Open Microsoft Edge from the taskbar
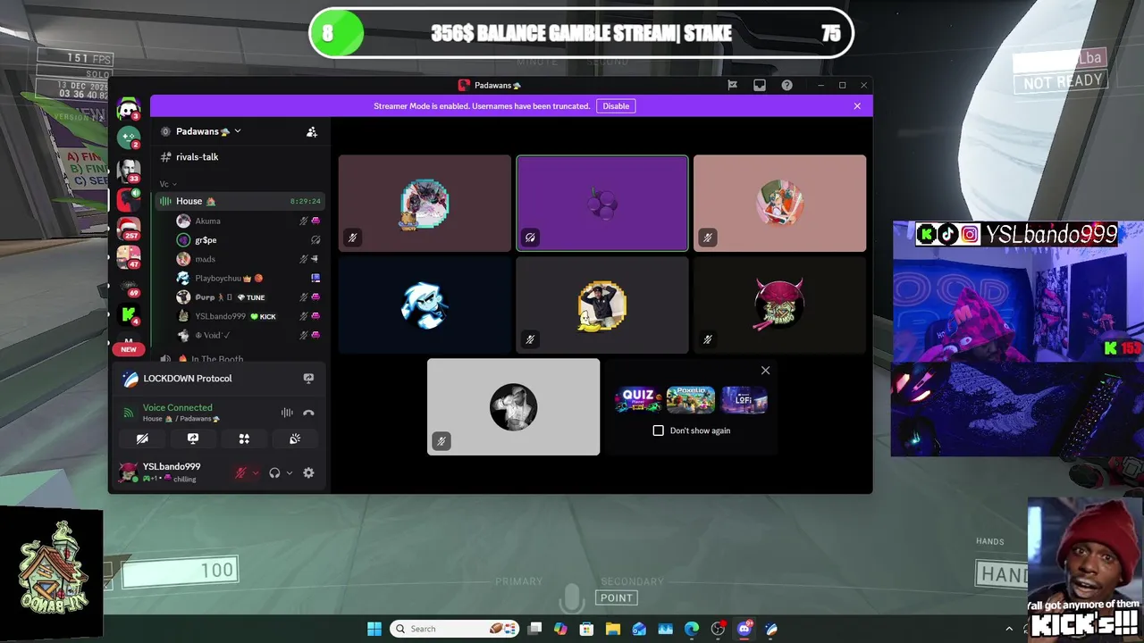 692,629
